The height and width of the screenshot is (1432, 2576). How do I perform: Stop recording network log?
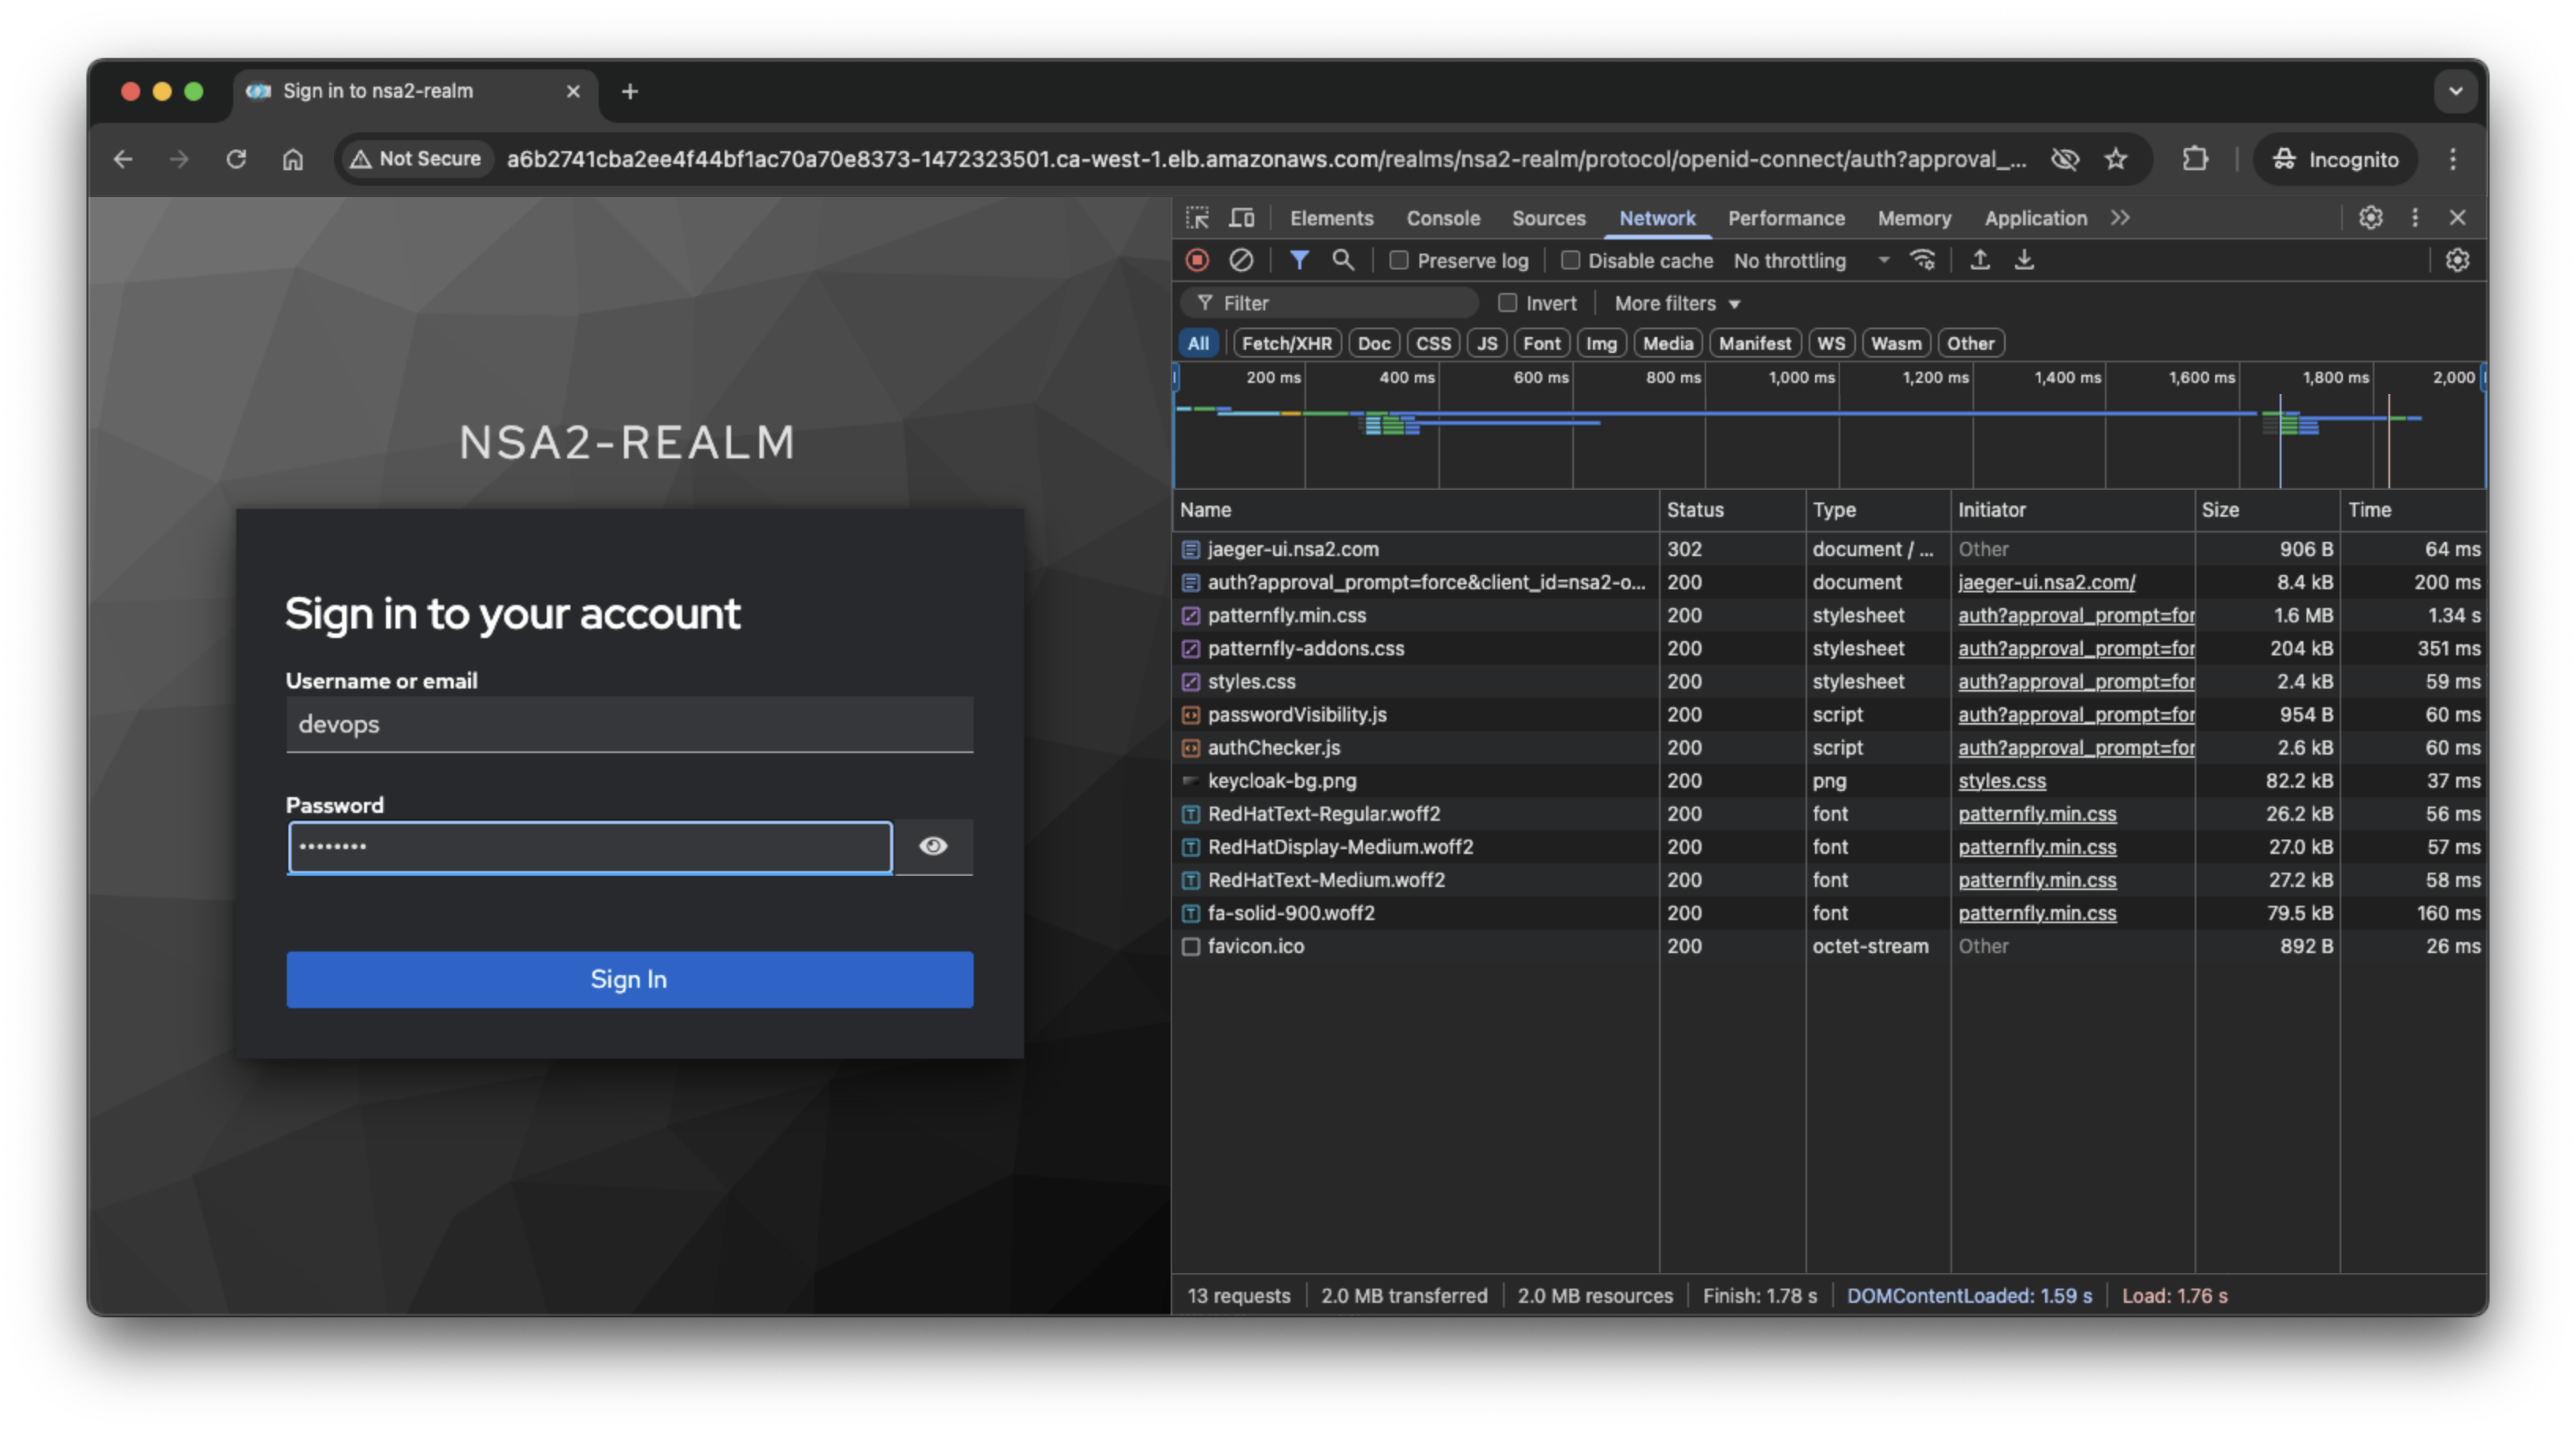coord(1197,260)
